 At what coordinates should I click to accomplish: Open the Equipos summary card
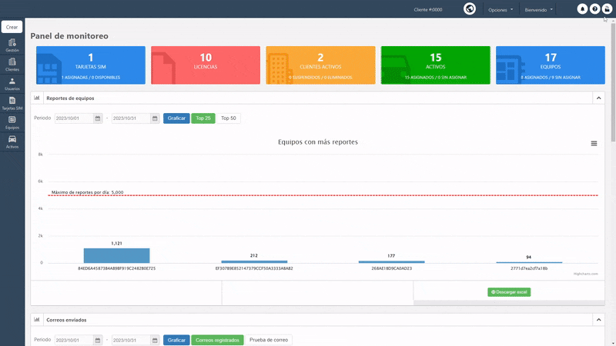click(x=551, y=65)
